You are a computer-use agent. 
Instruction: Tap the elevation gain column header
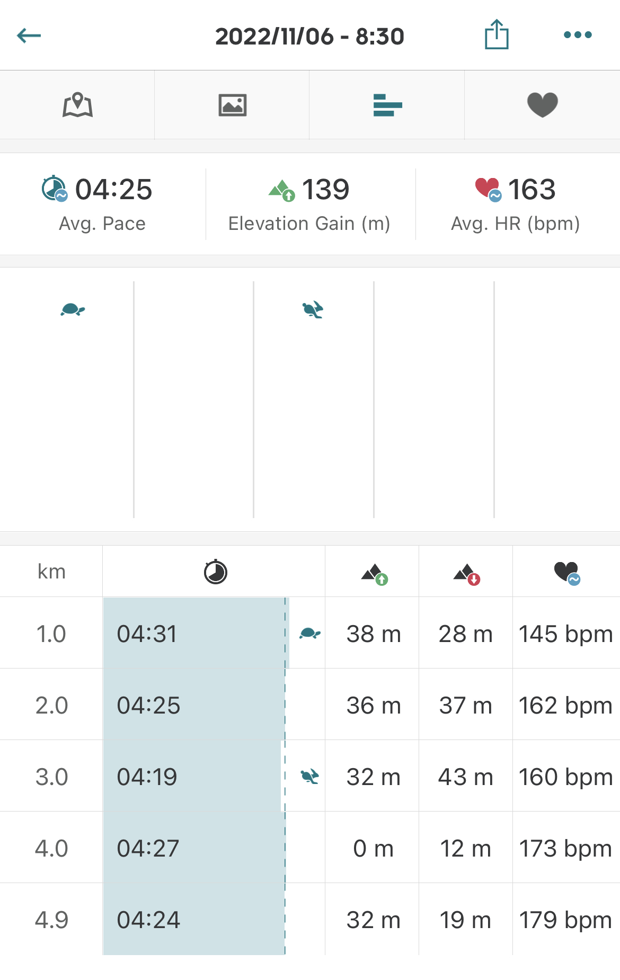pyautogui.click(x=374, y=574)
